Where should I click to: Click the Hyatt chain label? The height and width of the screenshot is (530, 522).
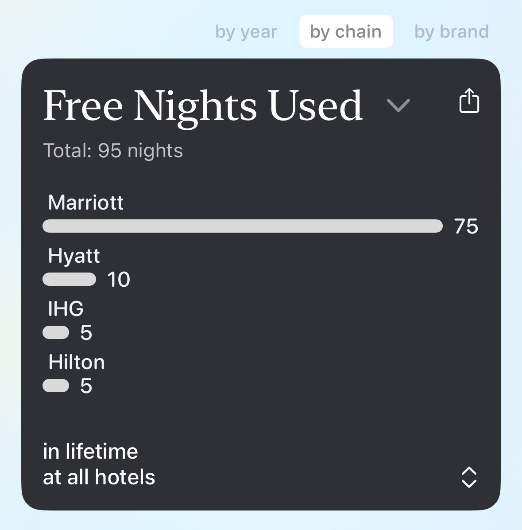pyautogui.click(x=74, y=256)
